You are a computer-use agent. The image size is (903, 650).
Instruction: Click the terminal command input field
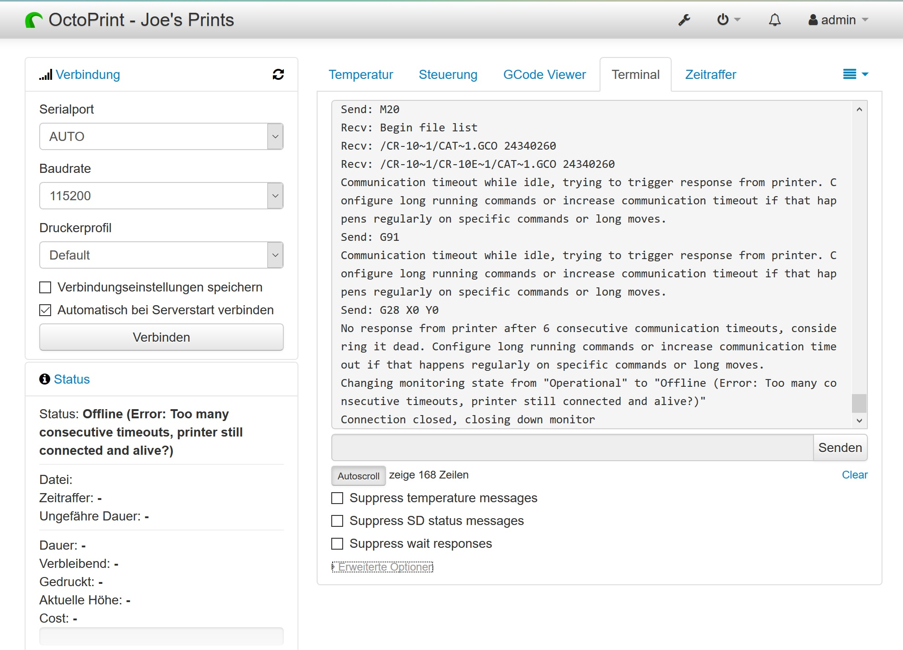(572, 447)
